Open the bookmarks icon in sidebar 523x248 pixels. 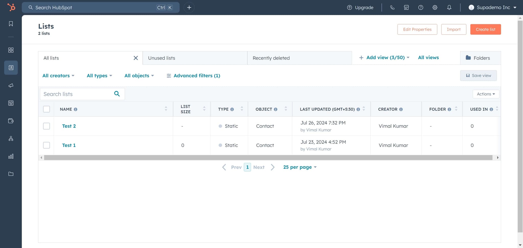coord(11,24)
